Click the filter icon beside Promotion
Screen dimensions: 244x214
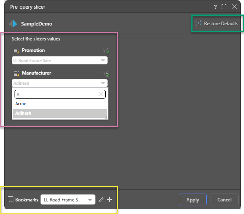pyautogui.click(x=106, y=51)
